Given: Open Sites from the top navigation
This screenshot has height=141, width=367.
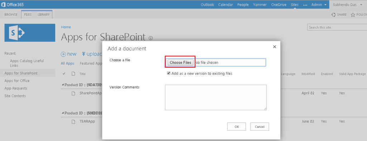Looking at the screenshot, I should 295,4.
